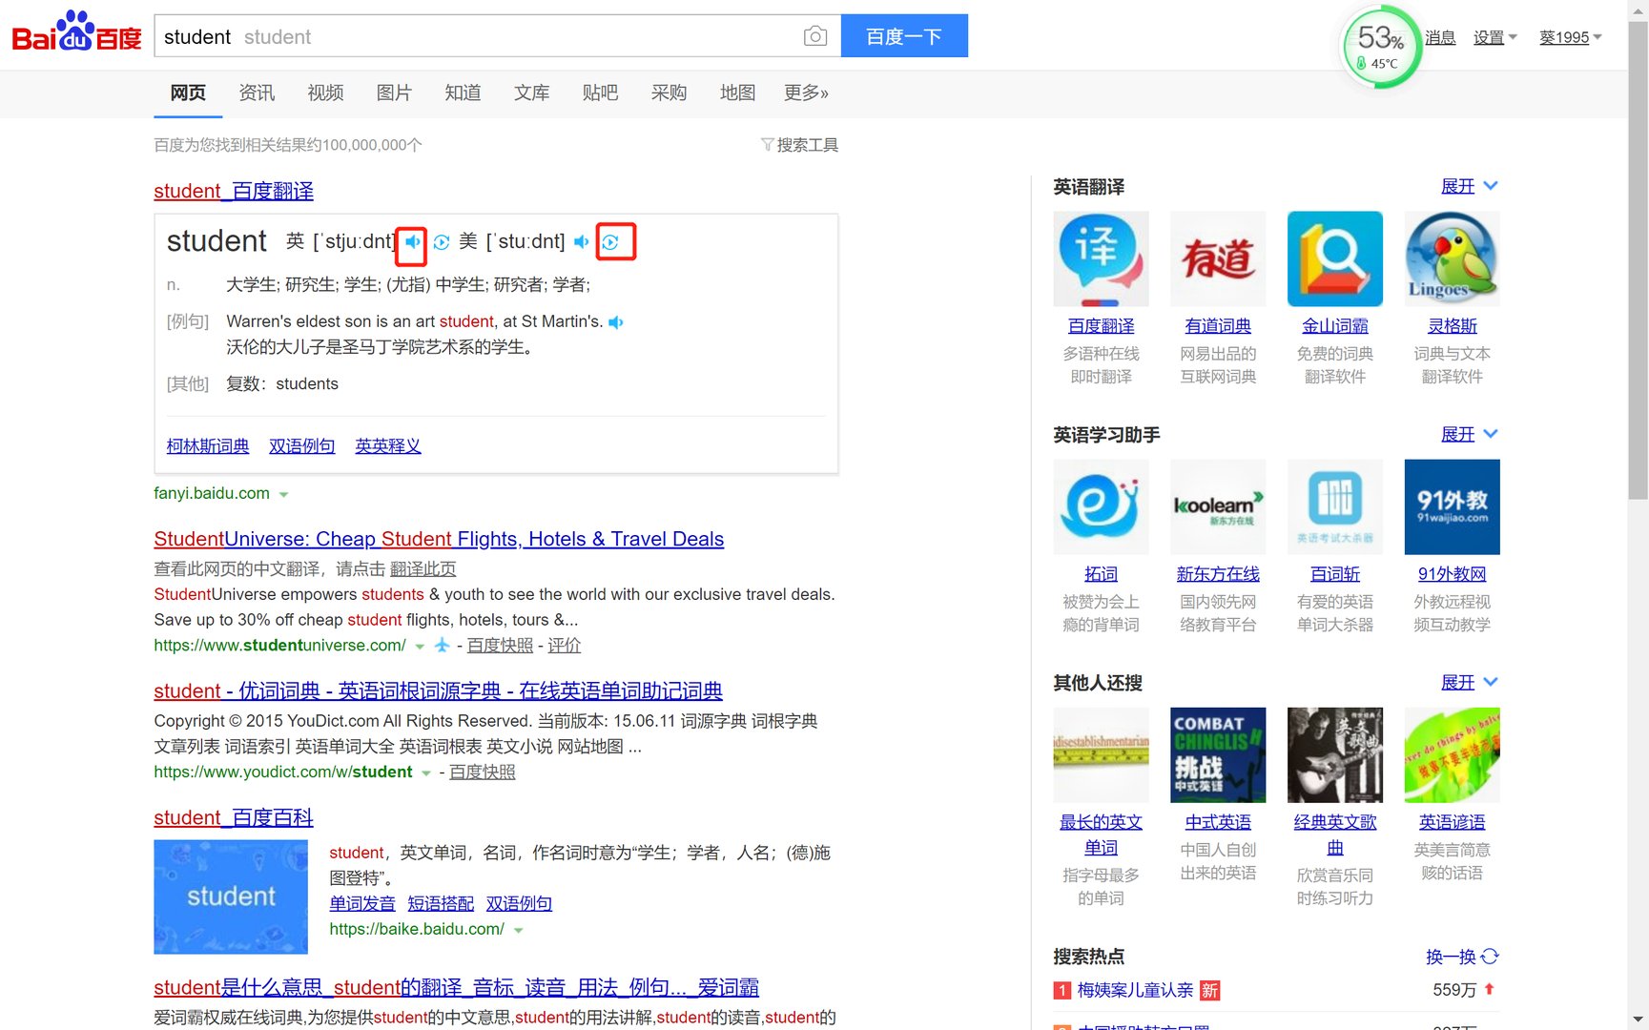Open 柯林斯词典 link

208,446
